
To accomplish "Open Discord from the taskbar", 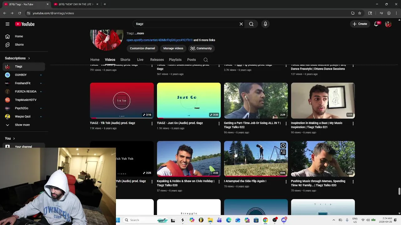I will click(284, 220).
